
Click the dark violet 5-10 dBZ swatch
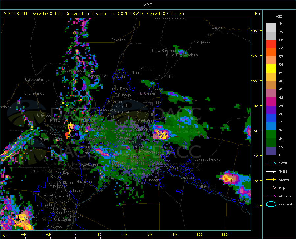271,151
